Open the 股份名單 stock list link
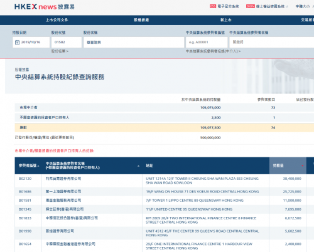This screenshot has width=314, height=252. click(x=60, y=51)
